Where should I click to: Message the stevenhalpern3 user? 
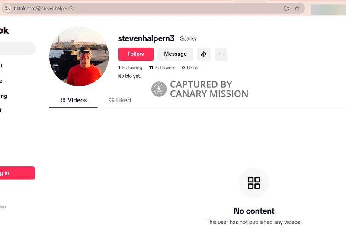tap(176, 54)
